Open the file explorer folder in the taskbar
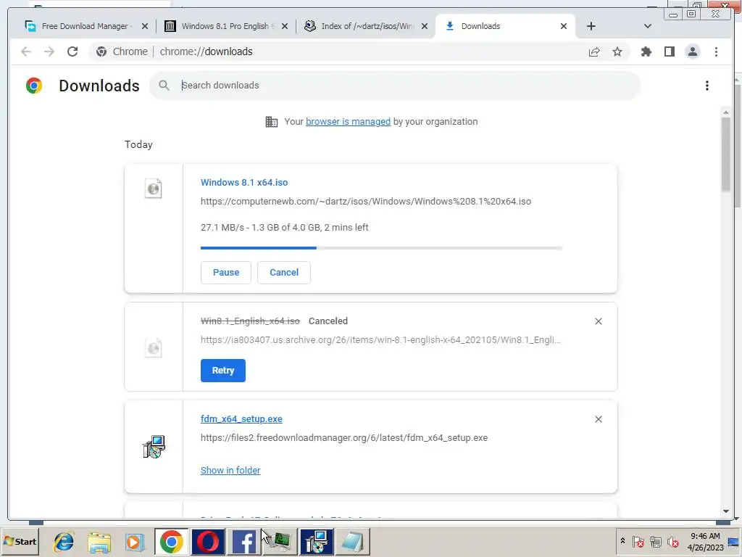The width and height of the screenshot is (742, 557). 99,542
